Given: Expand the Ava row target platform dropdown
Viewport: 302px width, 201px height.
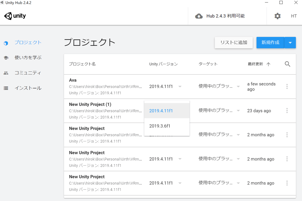Looking at the screenshot, I should pos(238,87).
